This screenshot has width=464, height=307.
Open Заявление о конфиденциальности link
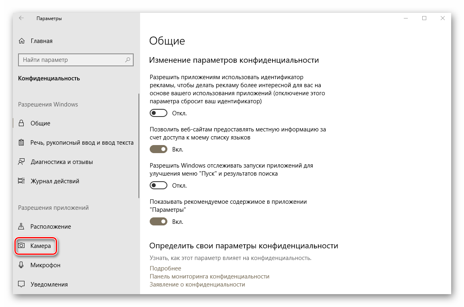[x=197, y=284]
